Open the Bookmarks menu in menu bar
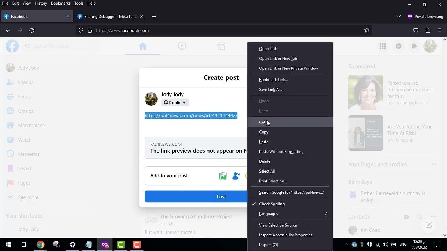 60,3
